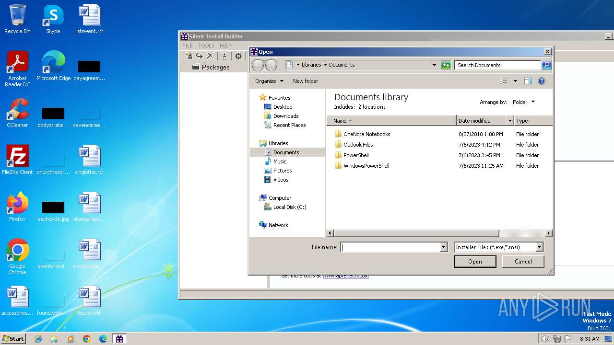Open the TOOLS menu of Silent Install Builder
The image size is (614, 345).
tap(206, 46)
